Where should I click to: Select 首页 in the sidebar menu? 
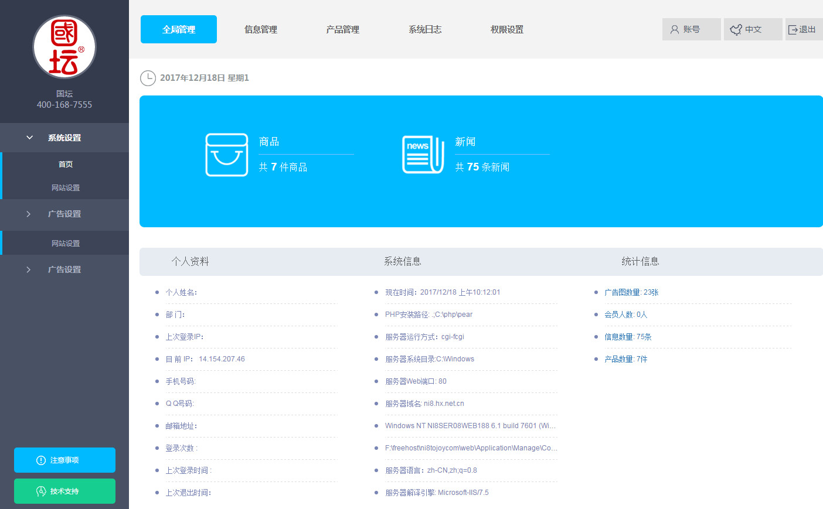click(66, 164)
